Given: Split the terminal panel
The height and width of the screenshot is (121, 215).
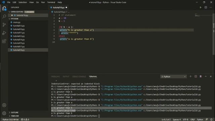Looking at the screenshot, I should (x=196, y=76).
